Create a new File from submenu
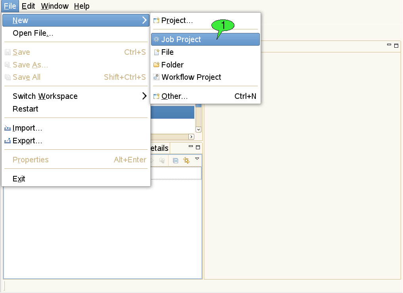This screenshot has width=403, height=293. (167, 52)
